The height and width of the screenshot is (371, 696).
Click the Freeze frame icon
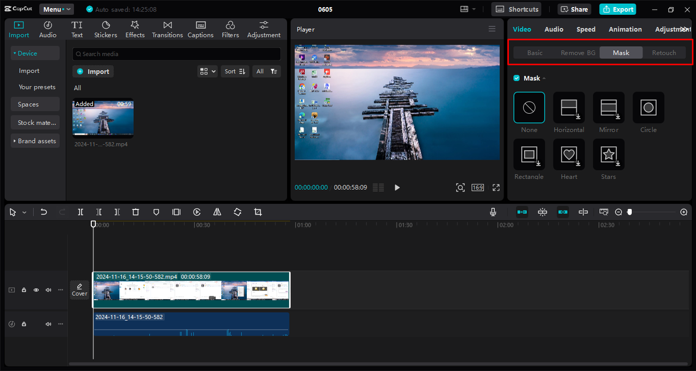176,212
